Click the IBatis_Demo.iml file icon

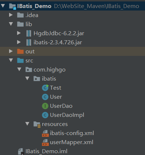21,152
